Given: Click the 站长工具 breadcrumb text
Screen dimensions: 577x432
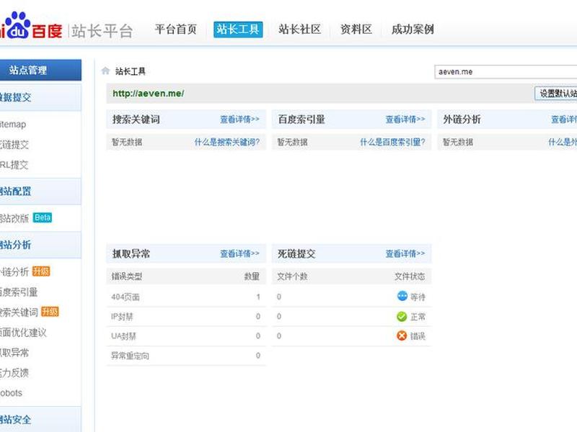Looking at the screenshot, I should (x=131, y=71).
